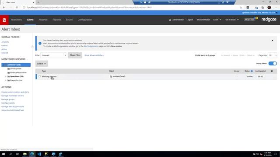Stop the page loading in the browser toolbar
This screenshot has height=157, width=280.
click(17, 7)
